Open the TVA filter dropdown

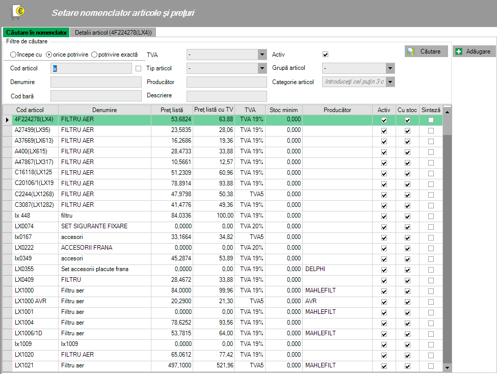262,55
